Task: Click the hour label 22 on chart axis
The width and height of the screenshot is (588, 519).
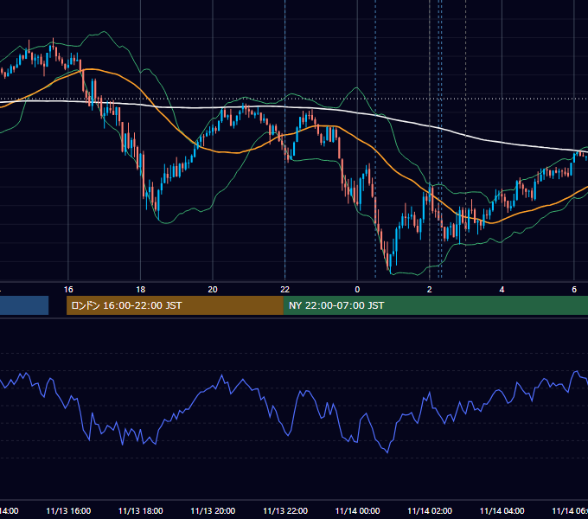Action: (x=285, y=290)
